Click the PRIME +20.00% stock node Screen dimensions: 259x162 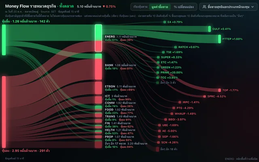(170, 72)
